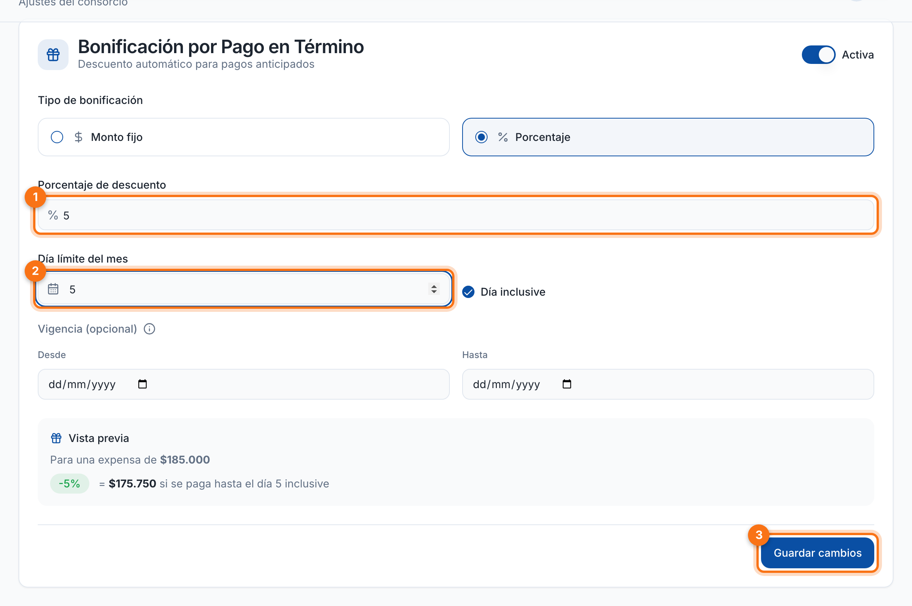Toggle the Activa switch off
The height and width of the screenshot is (606, 912).
818,55
